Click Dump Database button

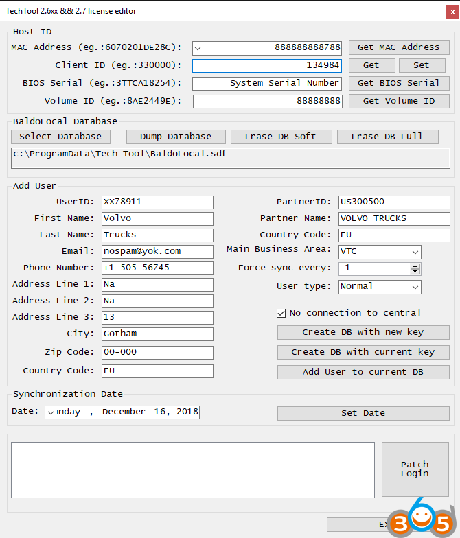[176, 137]
